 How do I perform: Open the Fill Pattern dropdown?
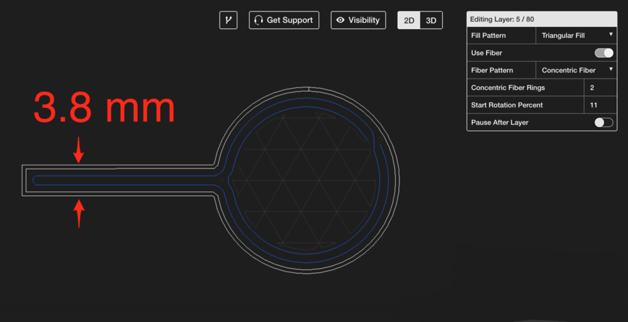point(576,35)
